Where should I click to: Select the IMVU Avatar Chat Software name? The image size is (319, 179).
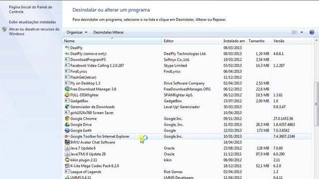(x=93, y=142)
